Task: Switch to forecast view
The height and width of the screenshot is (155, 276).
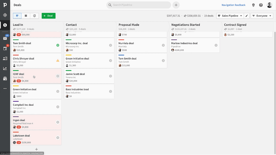Action: (34, 16)
